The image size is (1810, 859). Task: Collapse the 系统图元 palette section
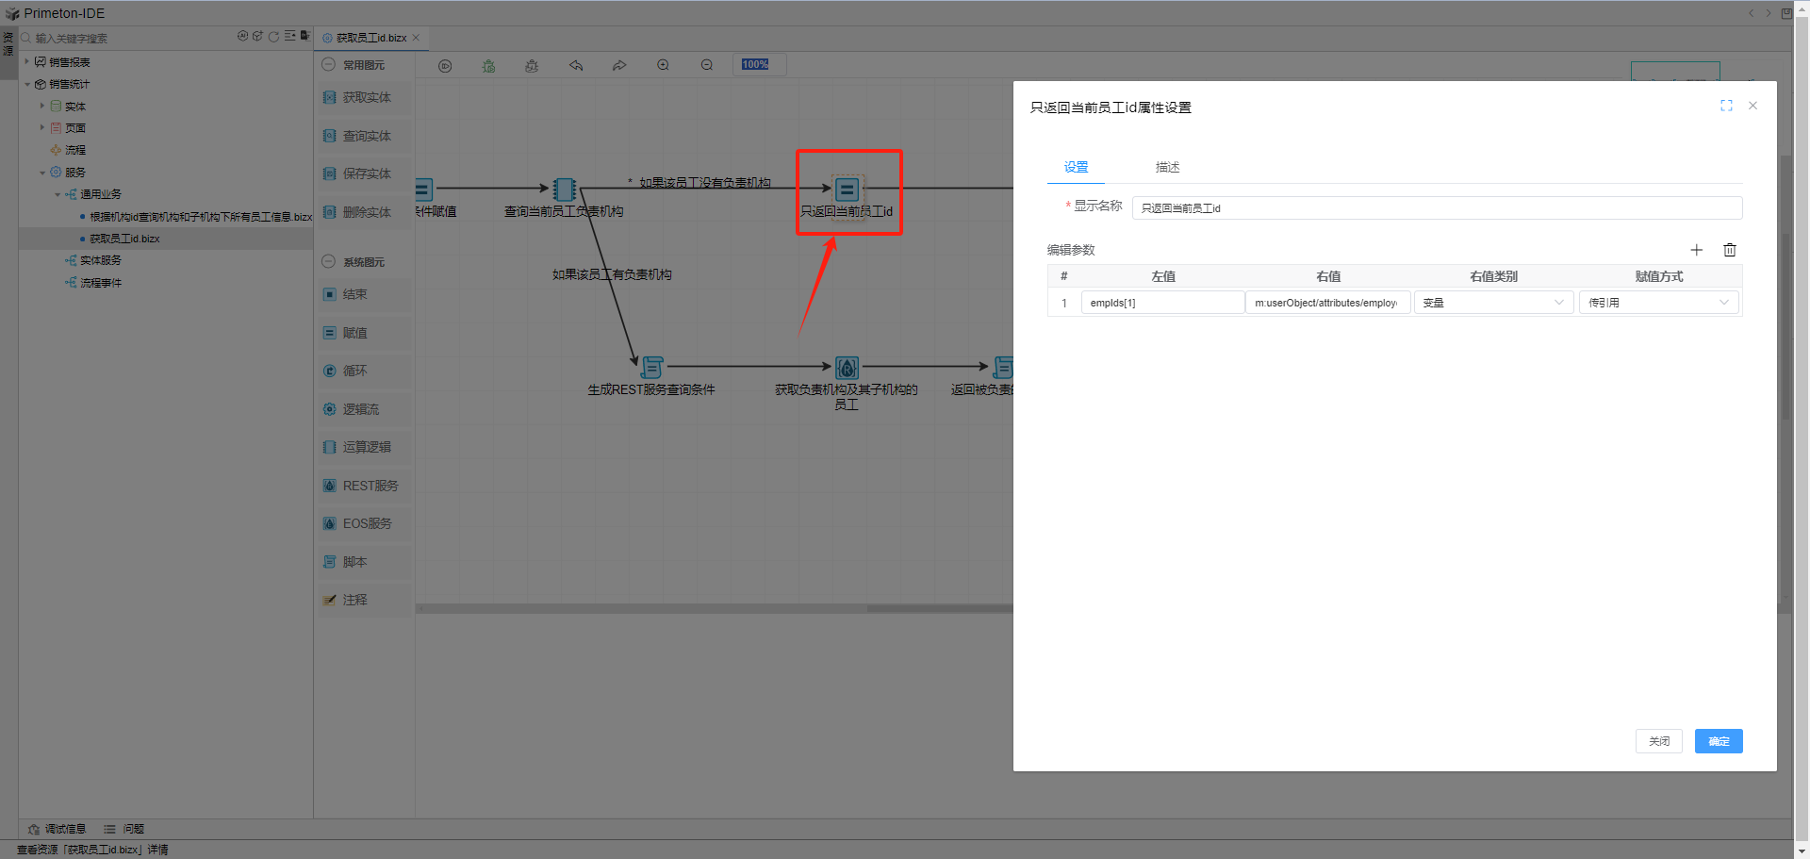[328, 262]
